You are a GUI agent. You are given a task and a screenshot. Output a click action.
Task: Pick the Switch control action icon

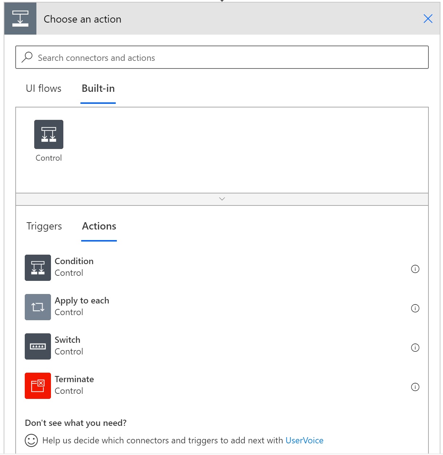click(x=38, y=346)
